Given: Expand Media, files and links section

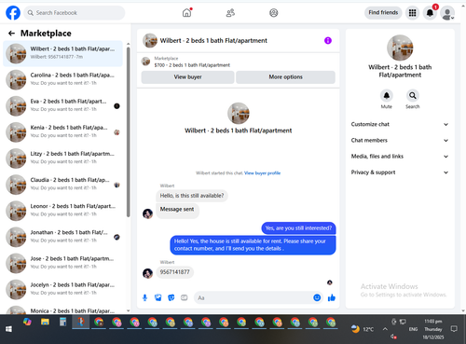Looking at the screenshot, I should pos(400,157).
